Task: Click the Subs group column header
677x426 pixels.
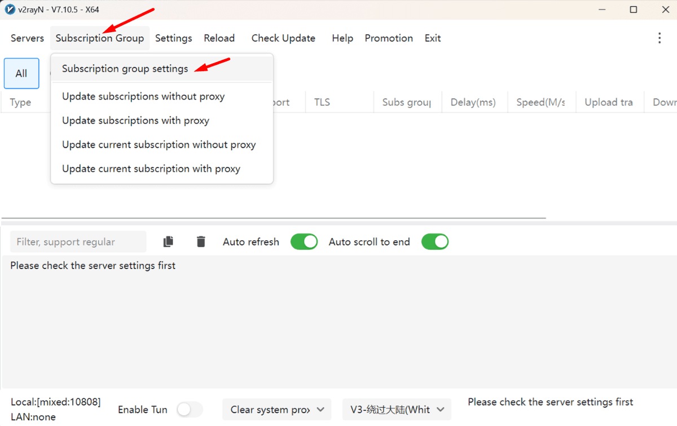Action: (408, 102)
